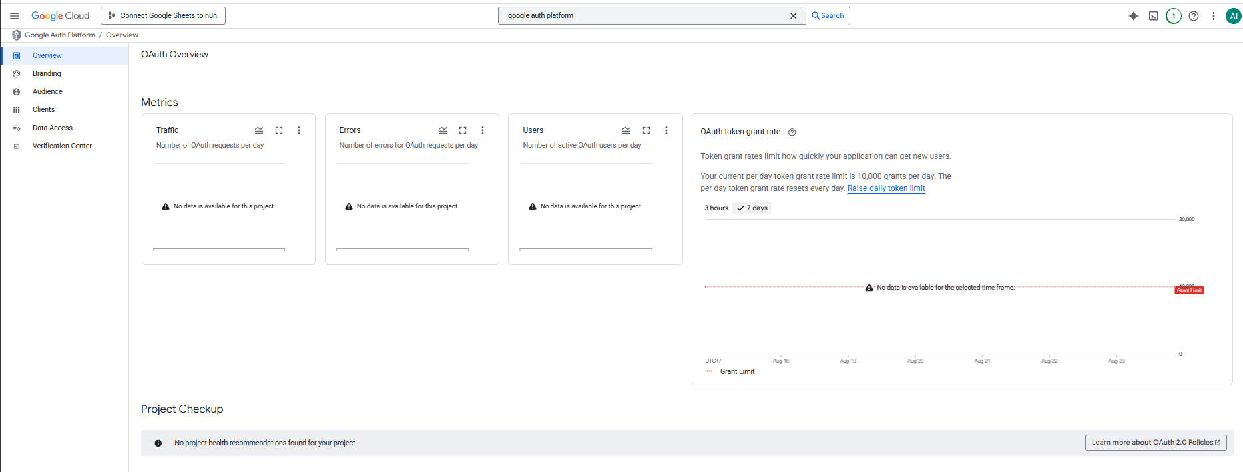Click 'Number of active OAuth users per day'
This screenshot has height=472, width=1243.
coord(582,146)
